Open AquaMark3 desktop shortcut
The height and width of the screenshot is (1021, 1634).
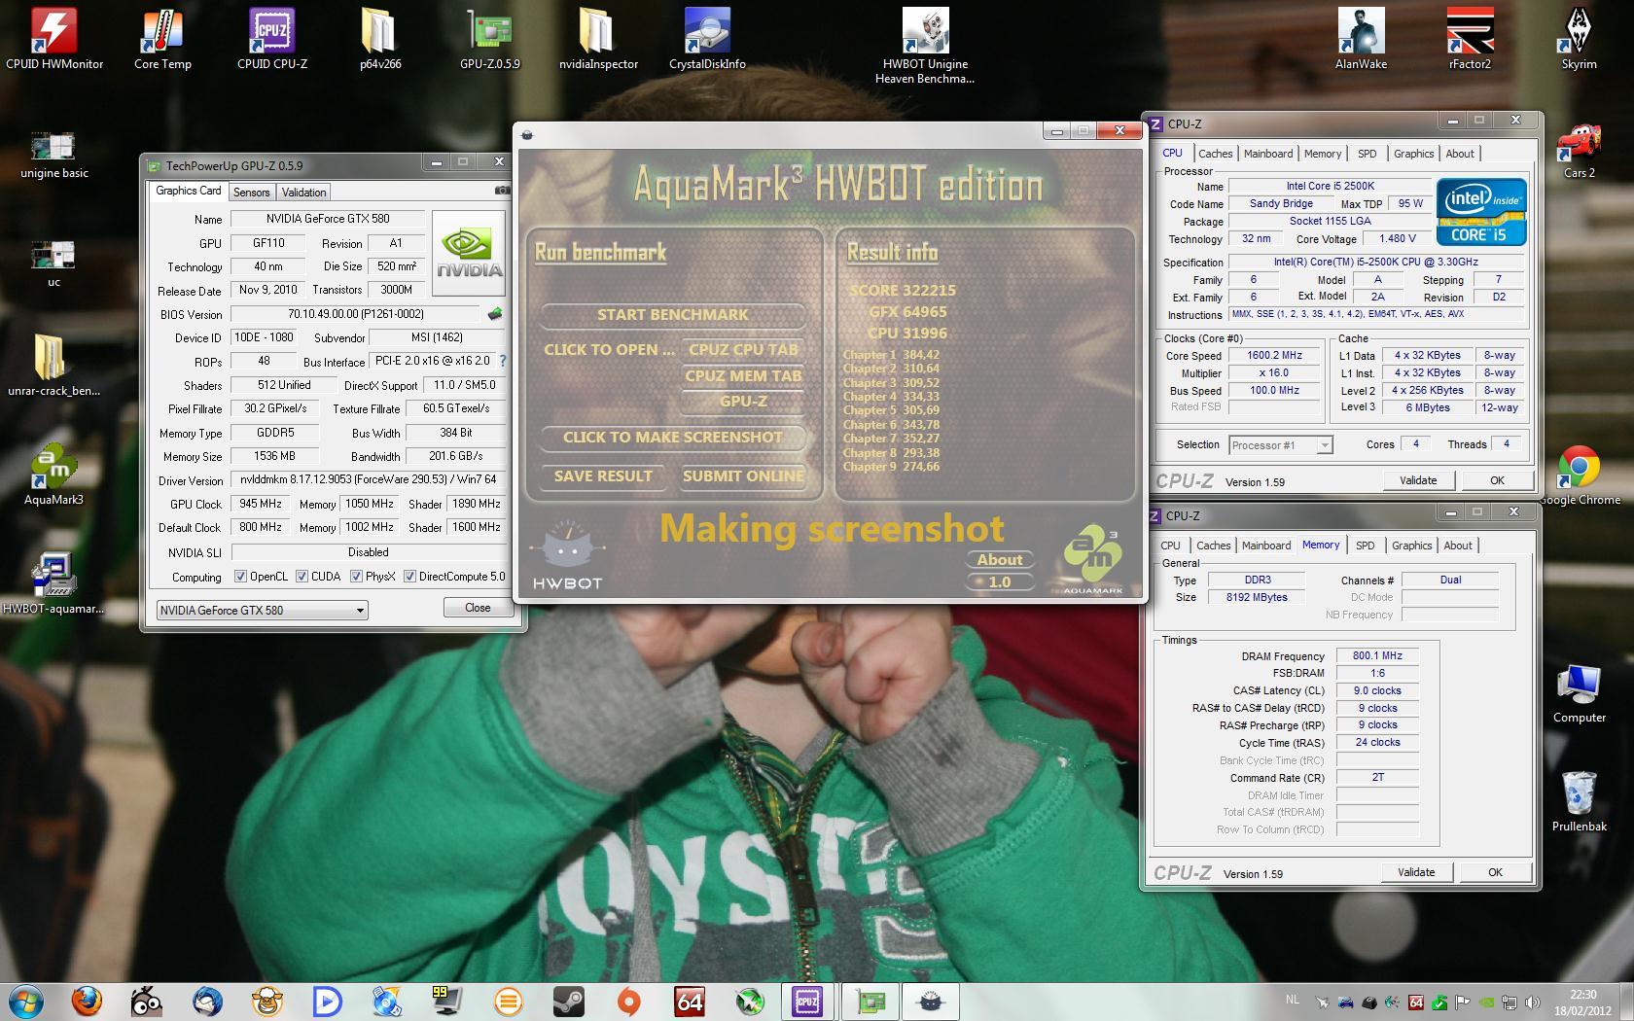[x=53, y=475]
